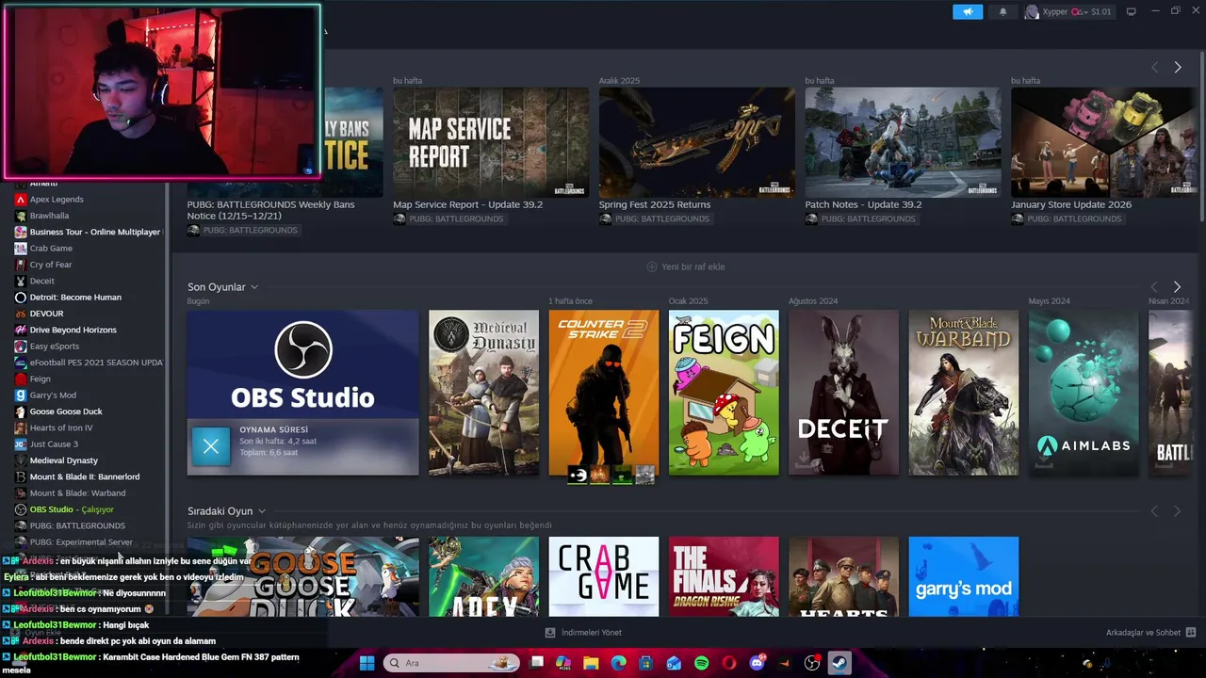This screenshot has width=1206, height=678.
Task: Select OBS Studio recent game tile
Action: click(x=302, y=393)
